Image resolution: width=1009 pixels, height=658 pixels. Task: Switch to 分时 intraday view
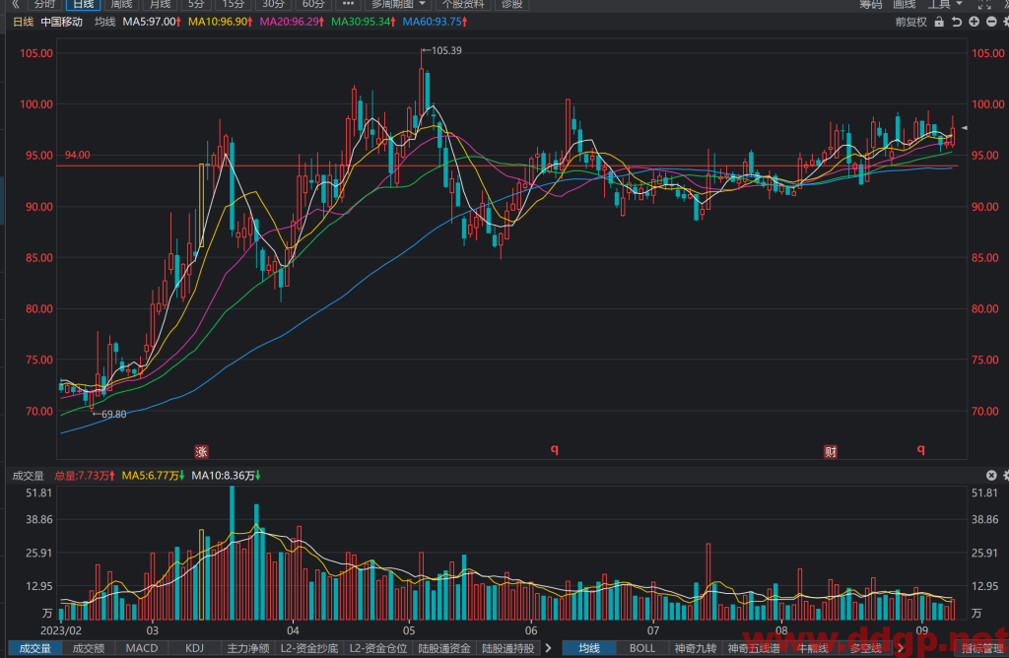(44, 5)
